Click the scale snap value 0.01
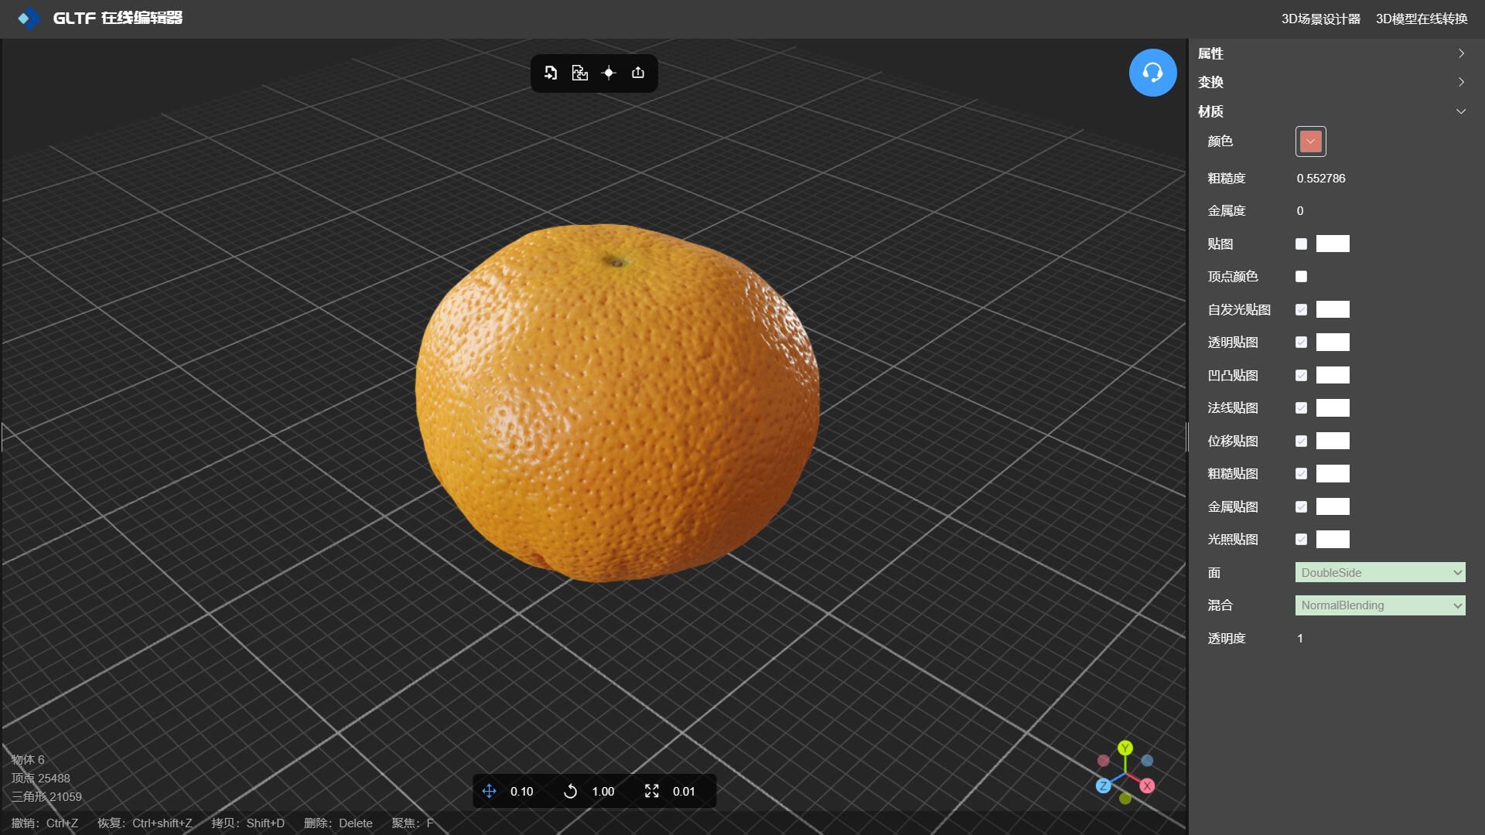This screenshot has height=835, width=1485. pos(684,791)
